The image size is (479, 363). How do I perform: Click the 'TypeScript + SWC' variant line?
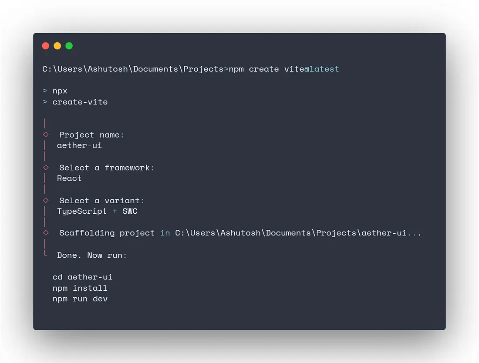[x=97, y=211]
